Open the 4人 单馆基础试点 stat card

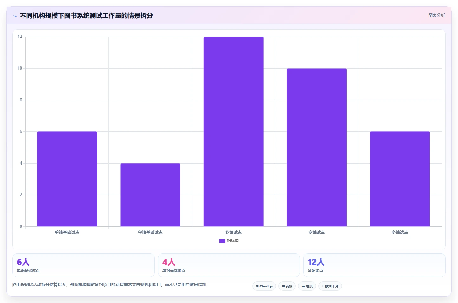(x=229, y=265)
